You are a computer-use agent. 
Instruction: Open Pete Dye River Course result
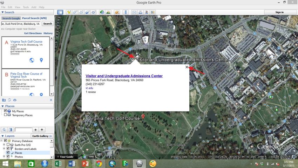click(26, 75)
